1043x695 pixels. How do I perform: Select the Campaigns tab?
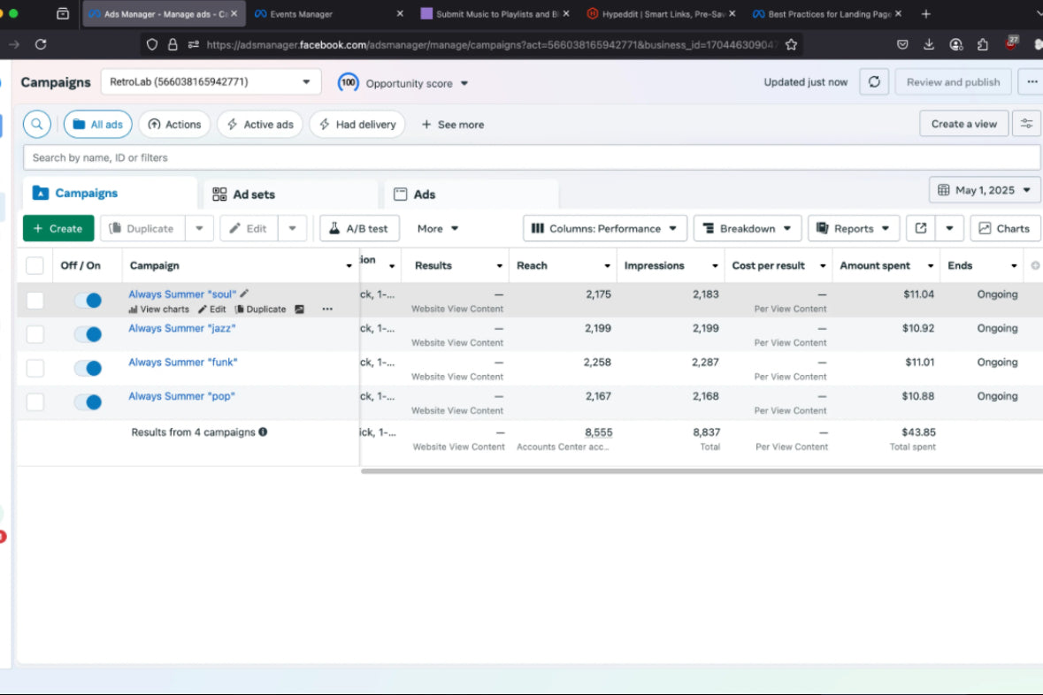click(110, 194)
